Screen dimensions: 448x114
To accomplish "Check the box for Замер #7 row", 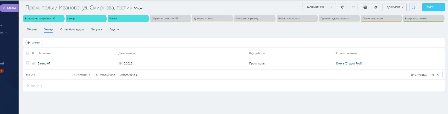I will pos(27,63).
